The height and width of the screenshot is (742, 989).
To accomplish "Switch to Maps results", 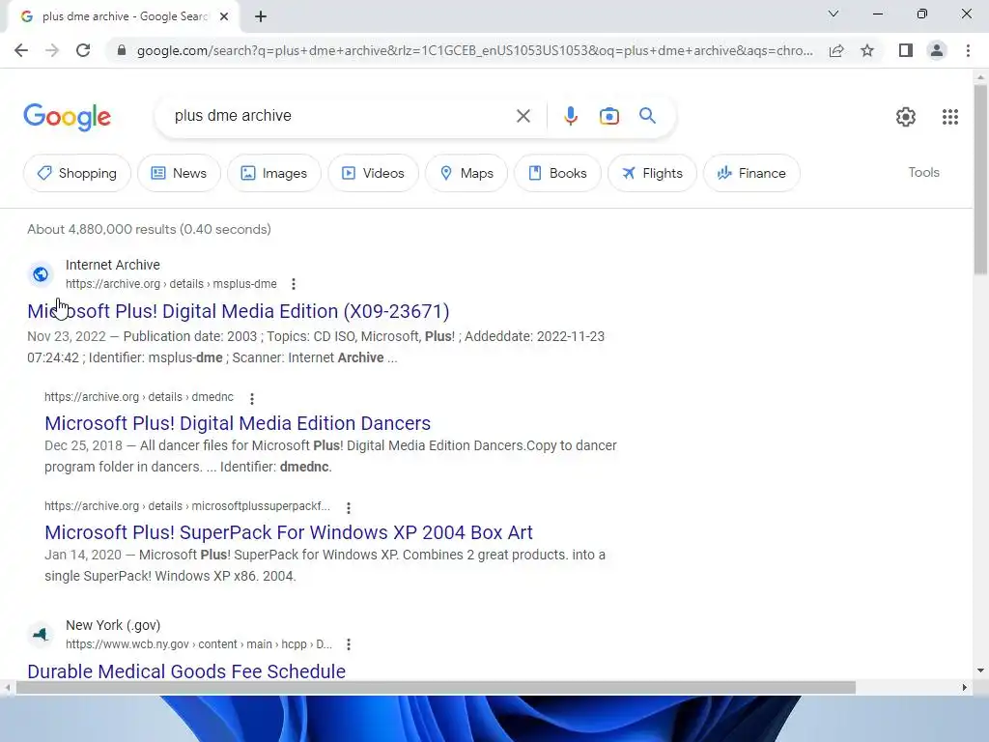I will click(x=466, y=173).
